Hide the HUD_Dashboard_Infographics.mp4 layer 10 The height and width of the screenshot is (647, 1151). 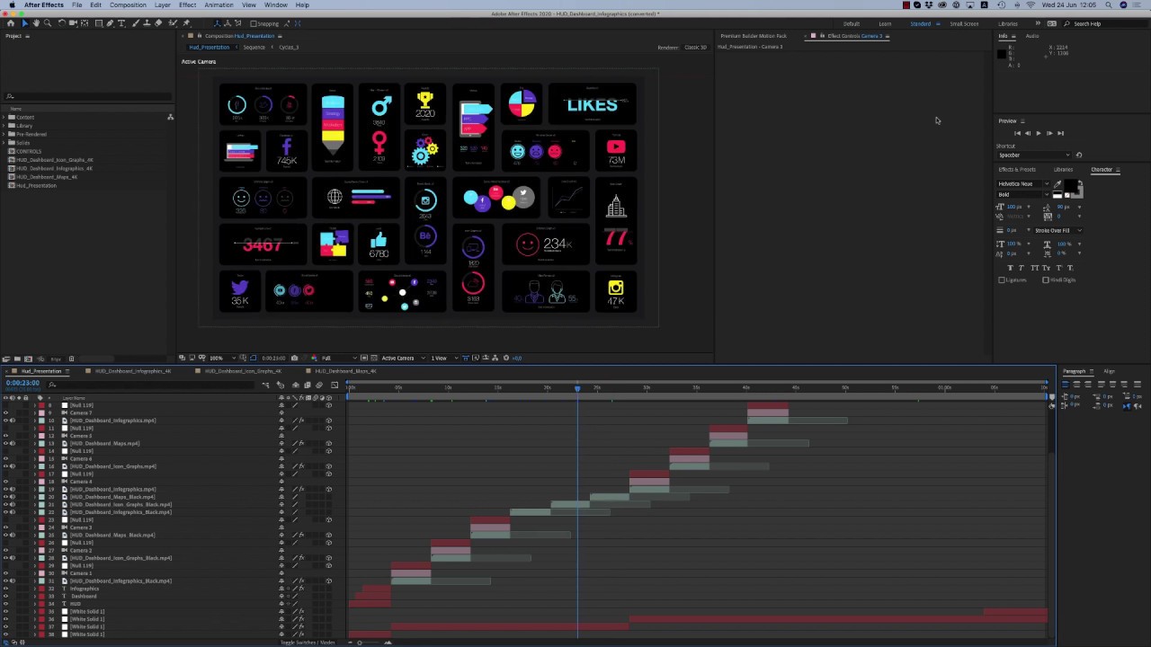coord(5,421)
